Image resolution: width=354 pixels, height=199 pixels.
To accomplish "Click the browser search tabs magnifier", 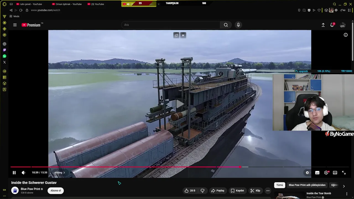I will (334, 4).
